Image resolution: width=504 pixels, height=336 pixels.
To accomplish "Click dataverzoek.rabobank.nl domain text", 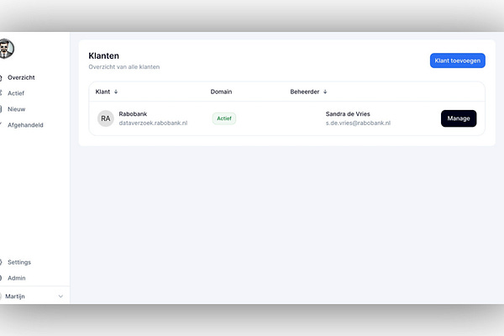I will tap(153, 123).
